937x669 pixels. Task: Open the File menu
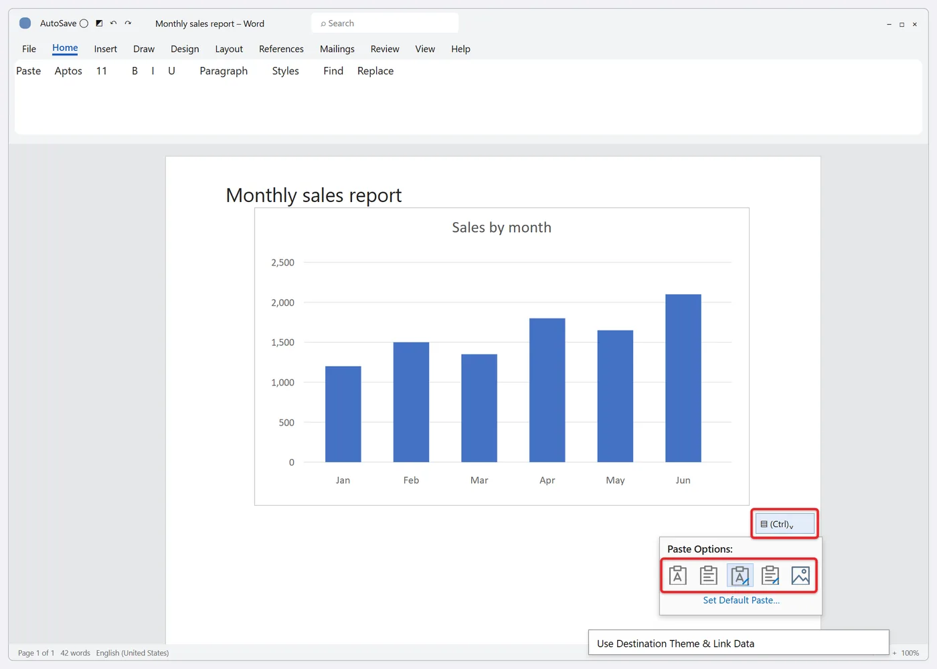pos(29,49)
